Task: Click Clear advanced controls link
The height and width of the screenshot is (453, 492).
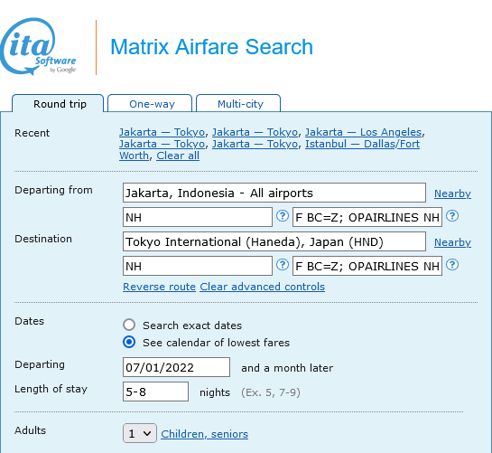Action: (x=263, y=287)
